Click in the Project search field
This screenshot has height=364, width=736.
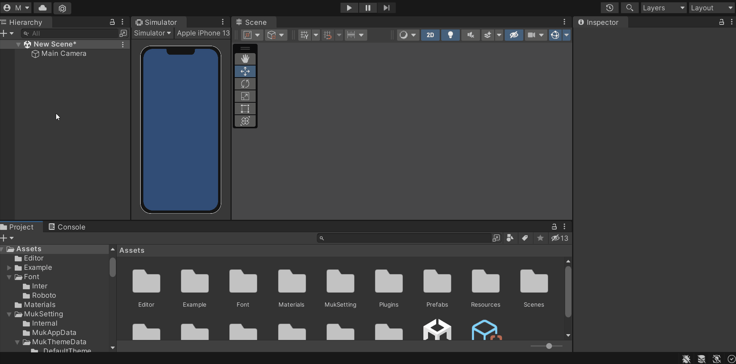tap(404, 238)
